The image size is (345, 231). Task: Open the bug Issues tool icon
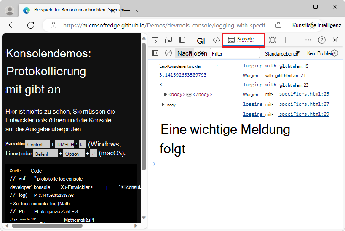[273, 40]
